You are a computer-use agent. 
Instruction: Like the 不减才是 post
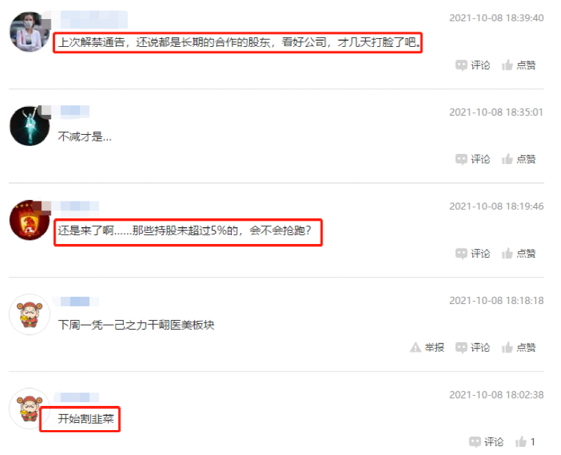pos(518,159)
